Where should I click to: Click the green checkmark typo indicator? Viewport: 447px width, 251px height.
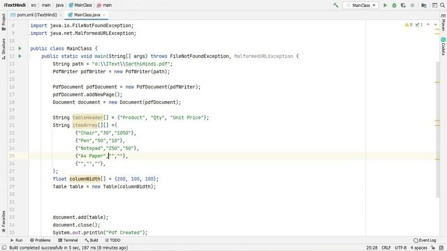coord(419,25)
